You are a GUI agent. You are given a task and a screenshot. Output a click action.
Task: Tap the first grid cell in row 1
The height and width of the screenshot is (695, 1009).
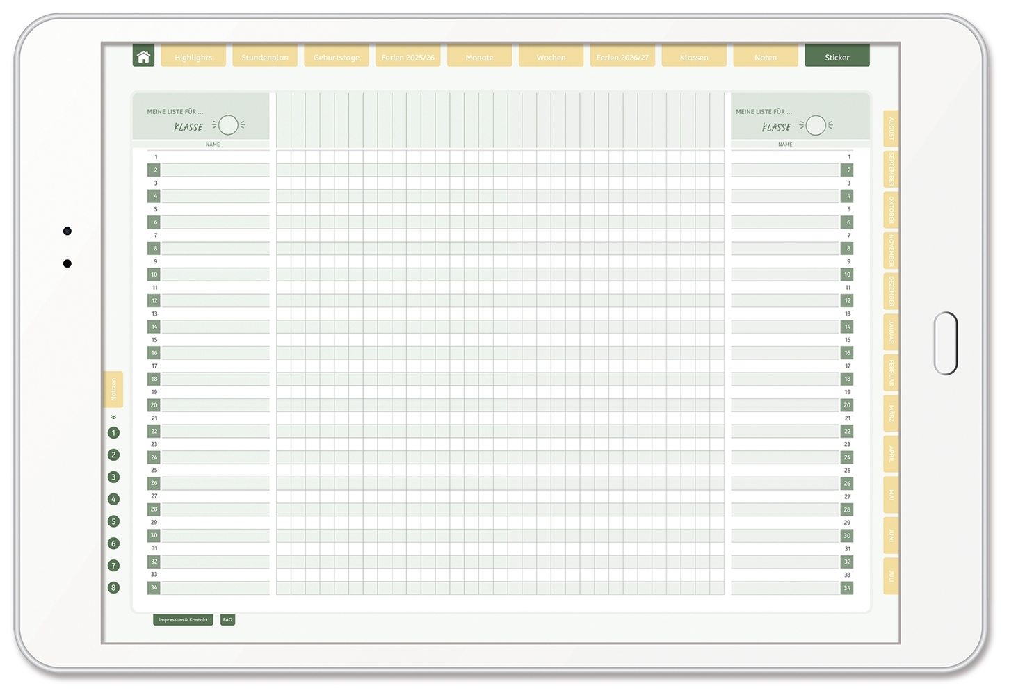pos(284,157)
